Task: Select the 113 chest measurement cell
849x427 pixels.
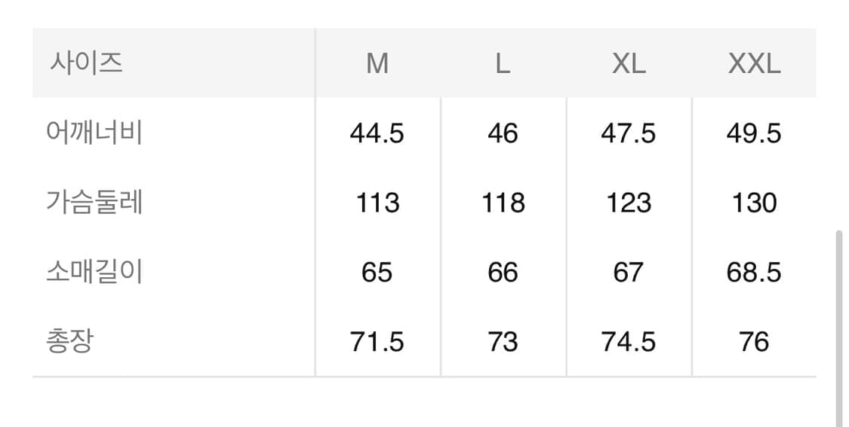Action: click(377, 203)
